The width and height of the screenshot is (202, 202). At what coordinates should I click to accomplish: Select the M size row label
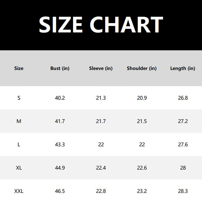coord(19,121)
